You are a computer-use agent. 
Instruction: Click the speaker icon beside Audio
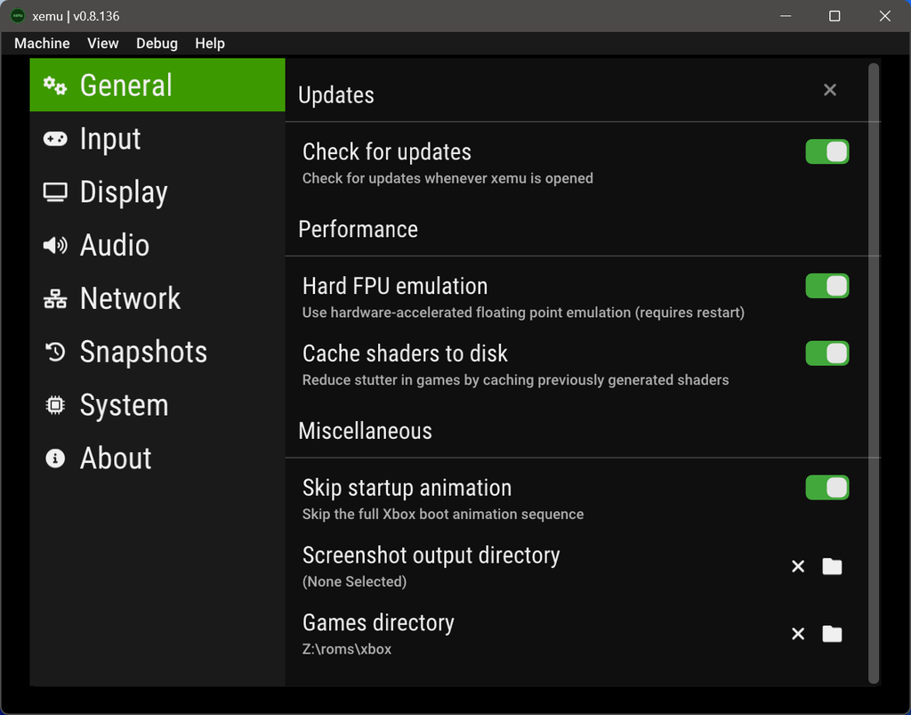click(x=55, y=246)
